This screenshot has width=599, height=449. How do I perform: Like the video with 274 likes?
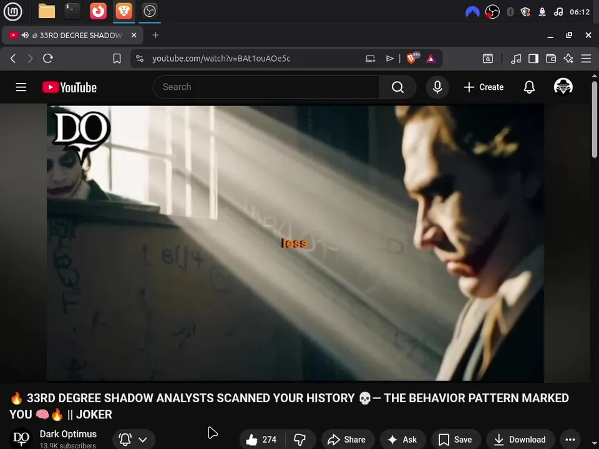(261, 440)
